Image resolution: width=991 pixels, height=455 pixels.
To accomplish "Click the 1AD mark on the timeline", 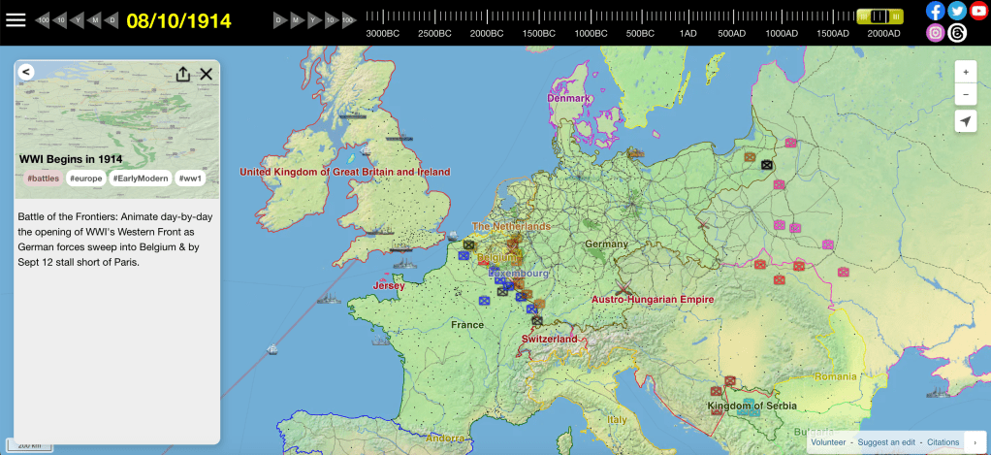I will coord(687,33).
